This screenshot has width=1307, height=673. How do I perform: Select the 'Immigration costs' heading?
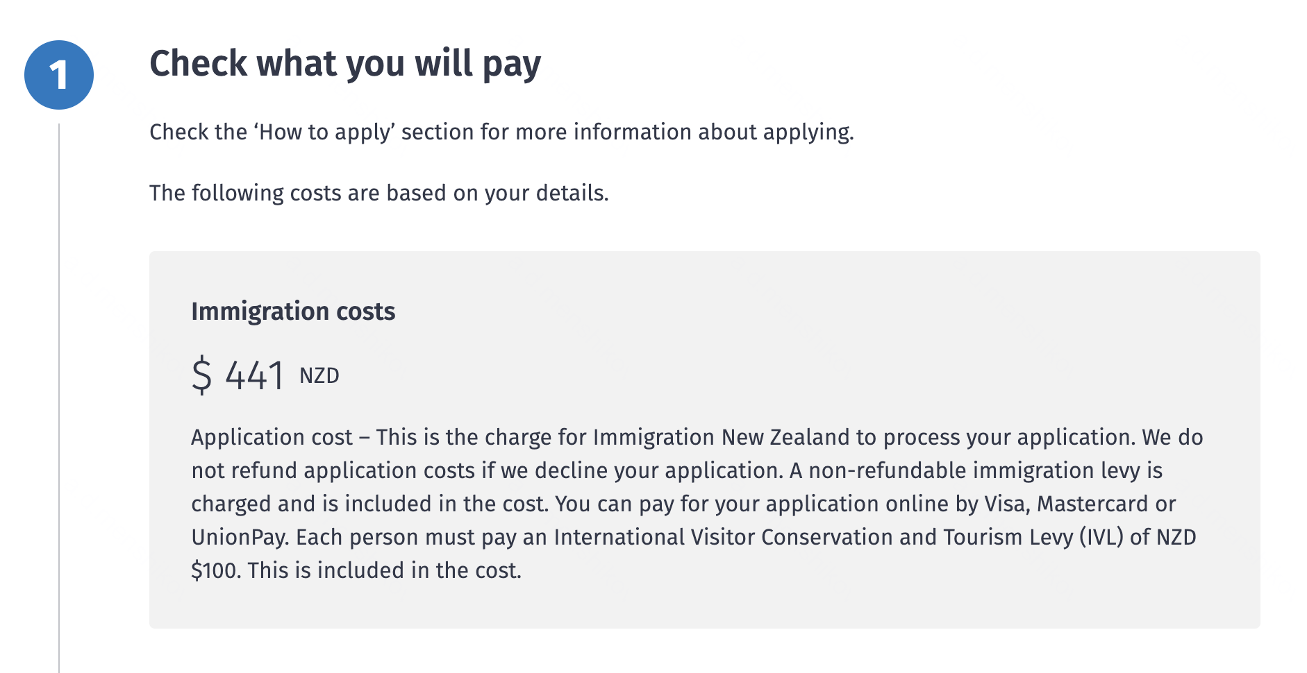tap(293, 312)
